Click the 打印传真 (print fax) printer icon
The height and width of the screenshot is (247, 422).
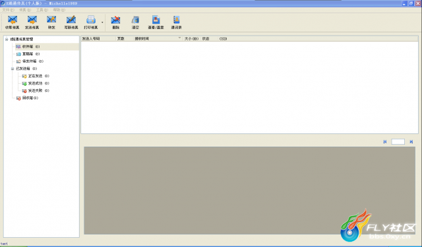coord(91,20)
